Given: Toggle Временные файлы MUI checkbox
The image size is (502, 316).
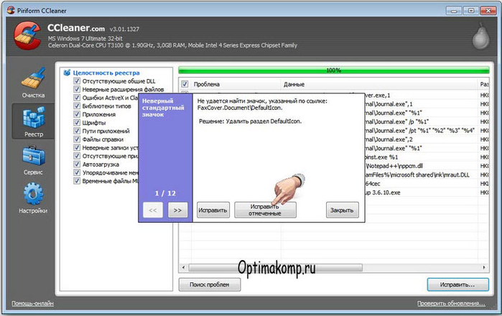Looking at the screenshot, I should [77, 181].
